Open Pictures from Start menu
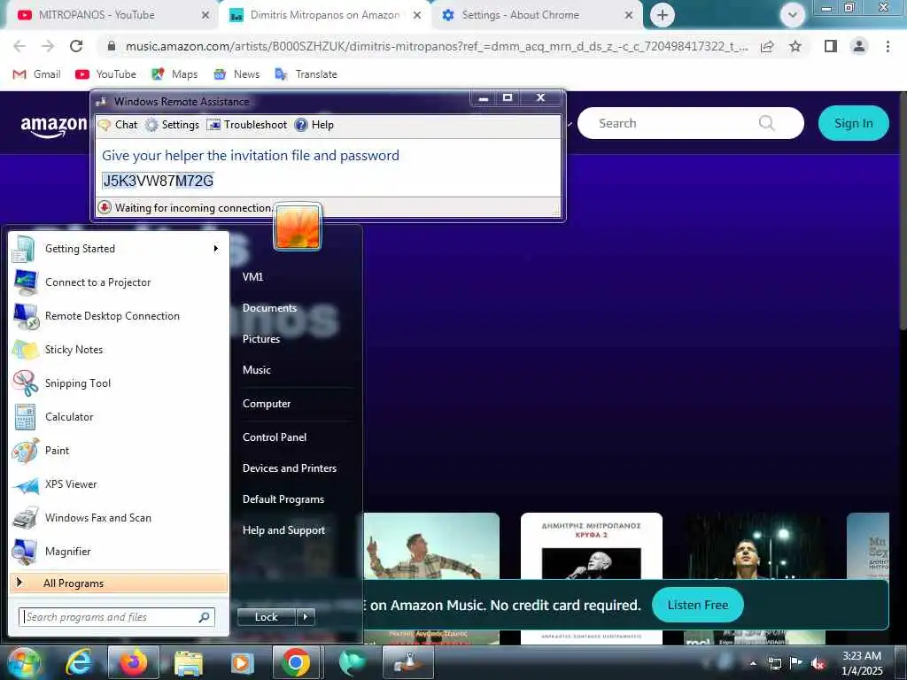The height and width of the screenshot is (680, 907). point(261,339)
